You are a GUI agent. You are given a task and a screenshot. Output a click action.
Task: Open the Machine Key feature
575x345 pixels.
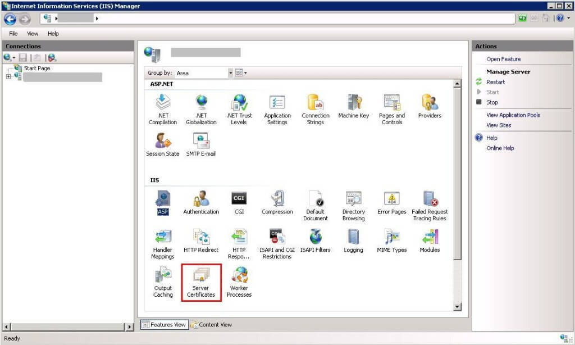point(354,106)
